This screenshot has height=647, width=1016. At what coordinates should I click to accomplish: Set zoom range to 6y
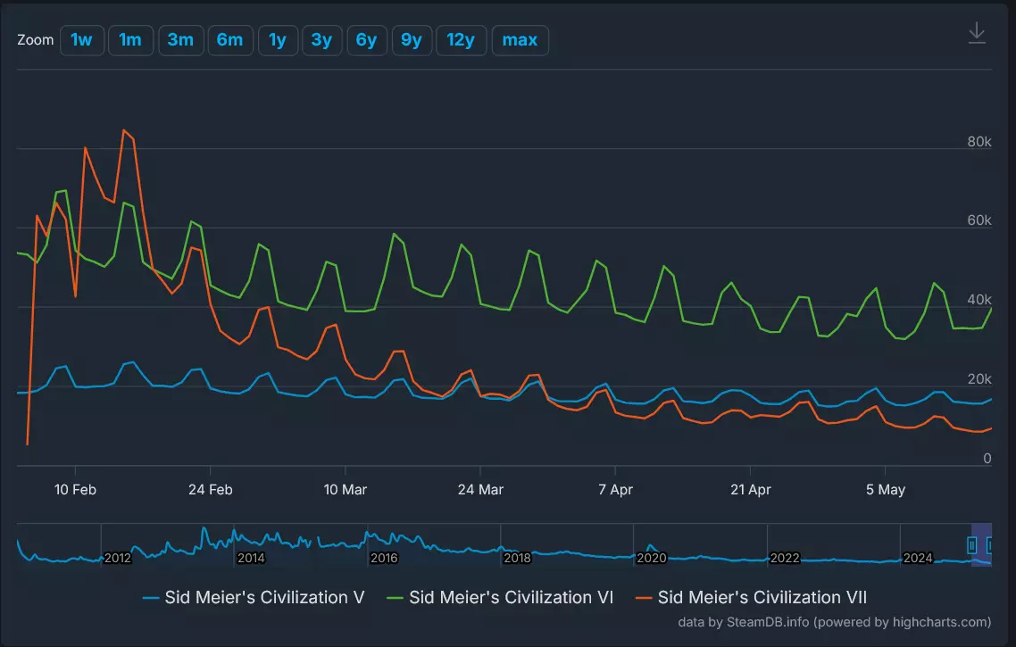point(366,40)
